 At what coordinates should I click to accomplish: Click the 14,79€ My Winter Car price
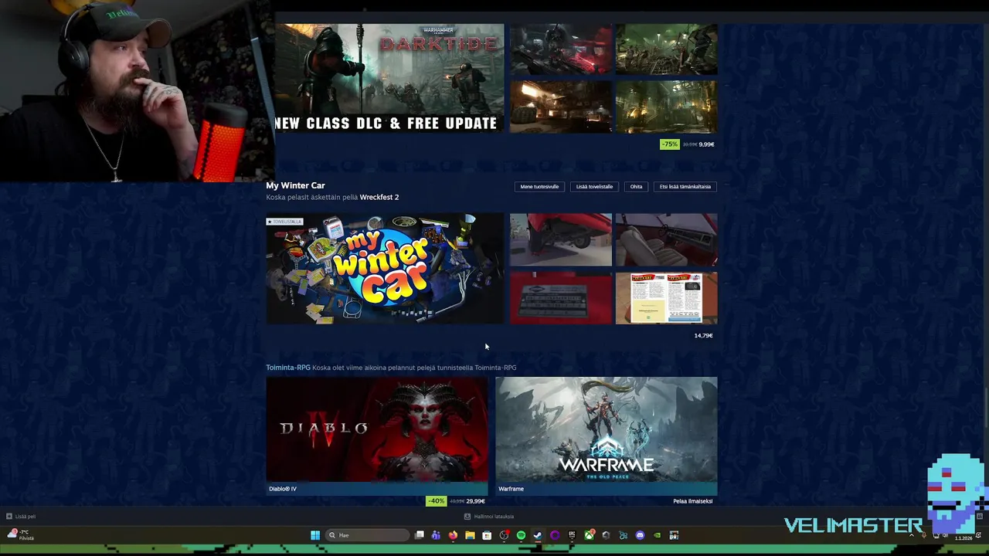coord(703,336)
